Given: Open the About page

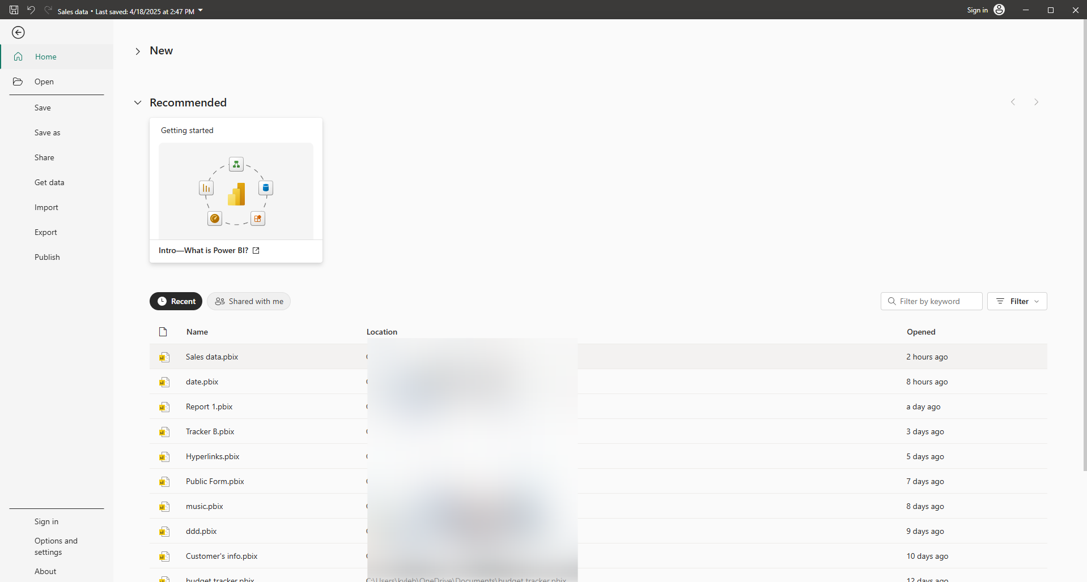Looking at the screenshot, I should [x=45, y=571].
